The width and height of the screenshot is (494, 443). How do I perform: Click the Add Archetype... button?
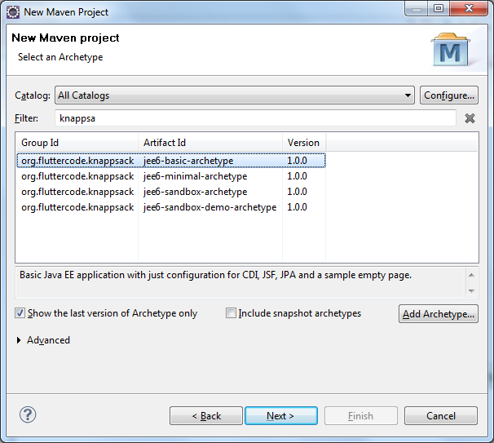439,314
